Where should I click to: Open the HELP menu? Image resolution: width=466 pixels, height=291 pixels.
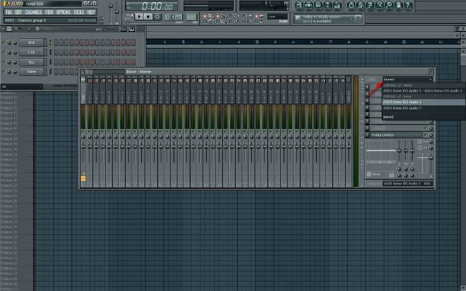coord(91,12)
